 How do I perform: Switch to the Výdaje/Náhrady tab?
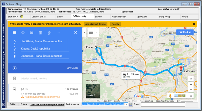[x=118, y=17]
